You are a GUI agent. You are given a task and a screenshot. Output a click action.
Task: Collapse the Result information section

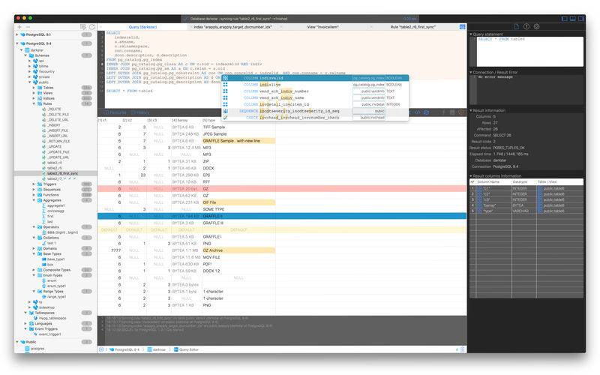(471, 110)
